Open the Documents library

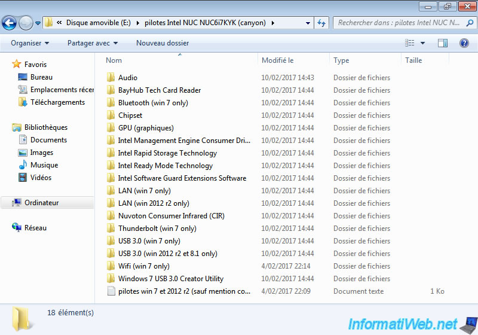(42, 140)
